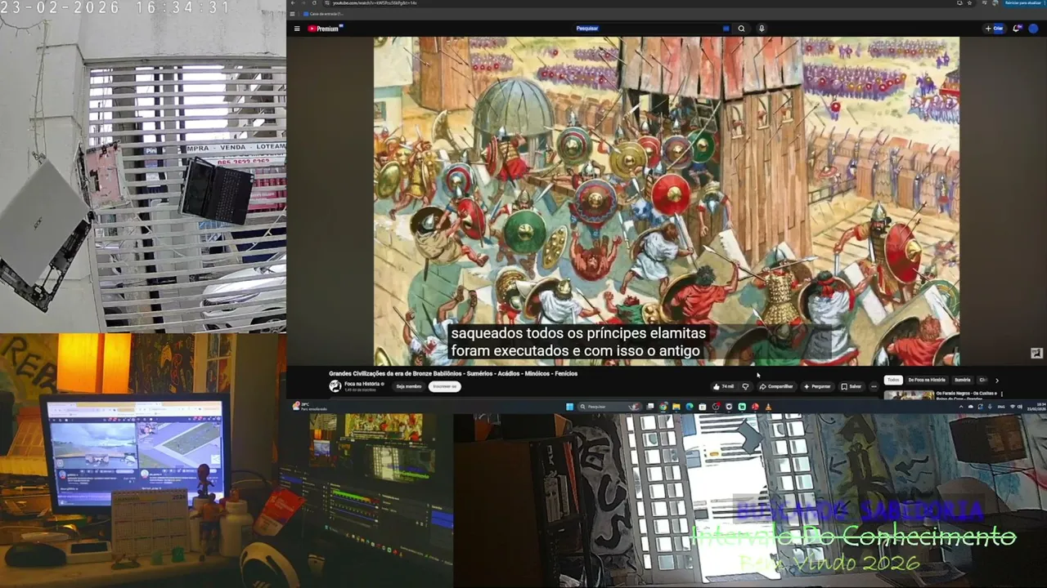
Task: Click the Compartilhar share button
Action: pos(776,386)
